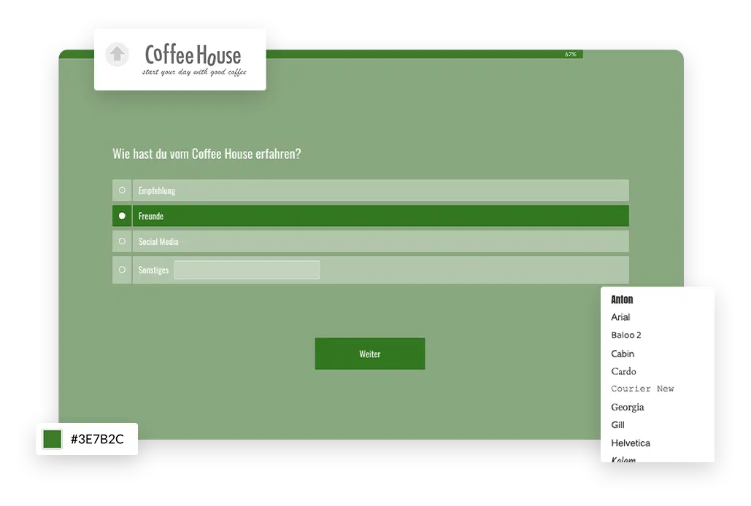751x506 pixels.
Task: Select Helvetica from the font list
Action: [x=631, y=443]
